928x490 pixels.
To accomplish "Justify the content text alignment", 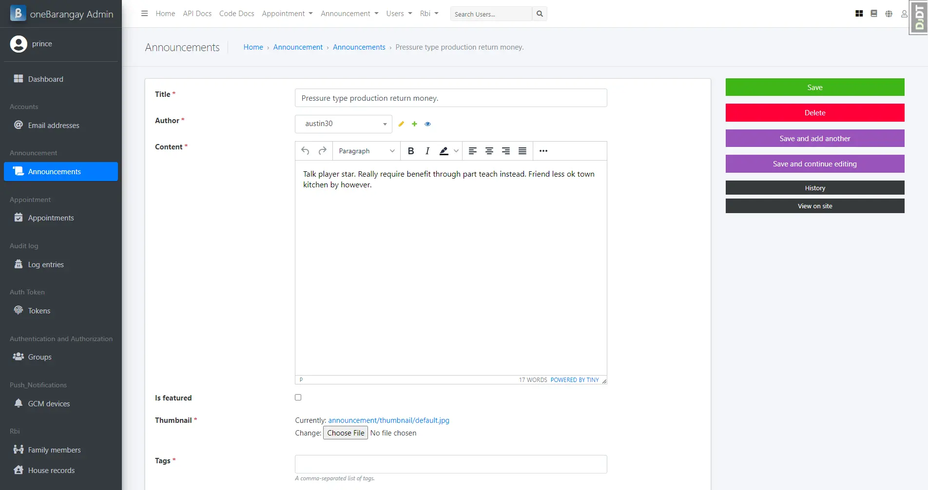I will (522, 151).
